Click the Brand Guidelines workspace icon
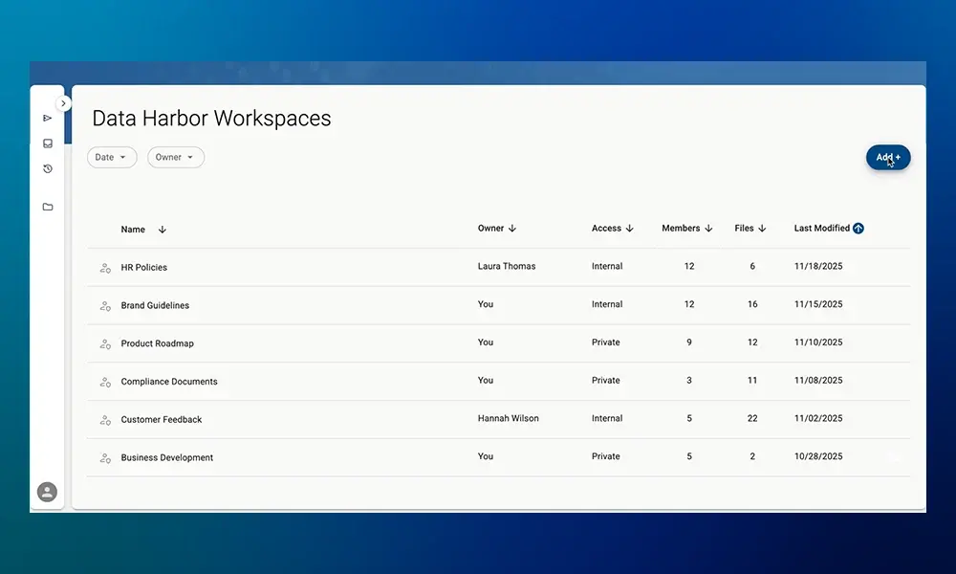This screenshot has width=956, height=574. 105,305
